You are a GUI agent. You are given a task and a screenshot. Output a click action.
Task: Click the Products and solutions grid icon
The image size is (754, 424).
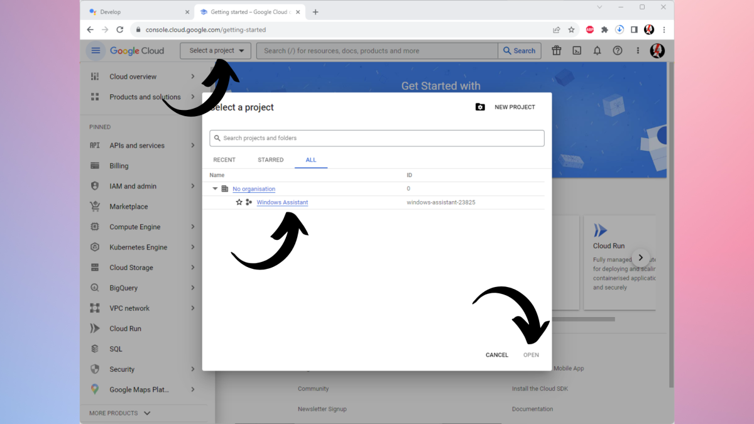(95, 97)
